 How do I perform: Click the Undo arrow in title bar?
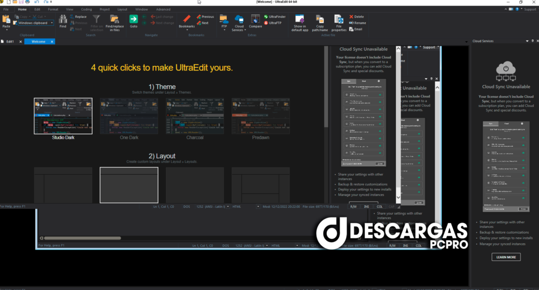(36, 2)
